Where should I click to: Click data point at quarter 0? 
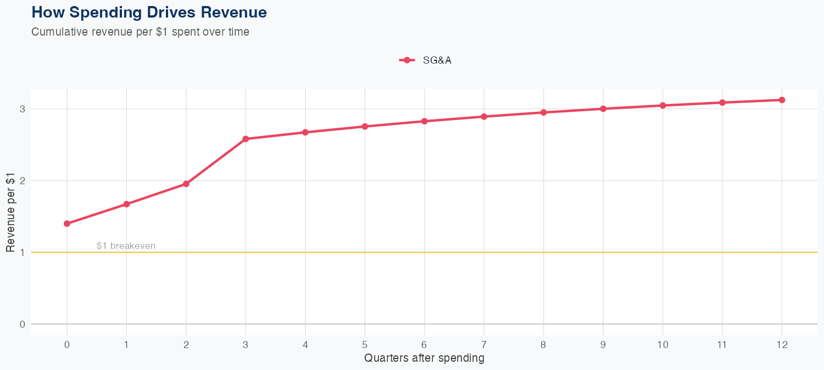click(x=67, y=224)
